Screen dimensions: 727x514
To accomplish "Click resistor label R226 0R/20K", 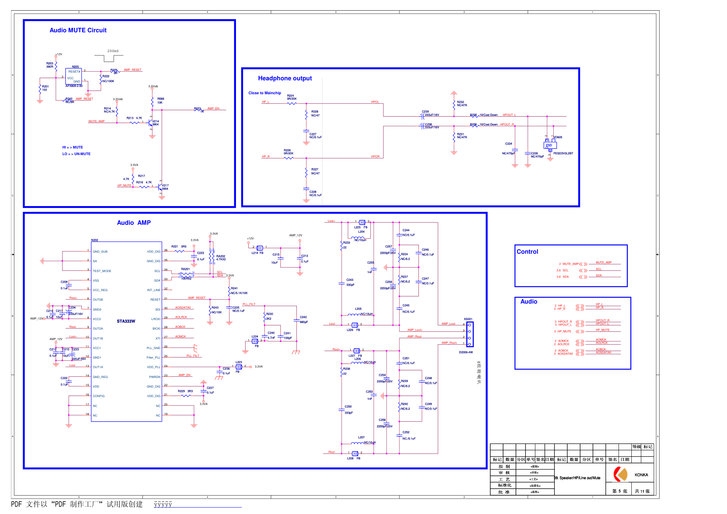I will 288,152.
